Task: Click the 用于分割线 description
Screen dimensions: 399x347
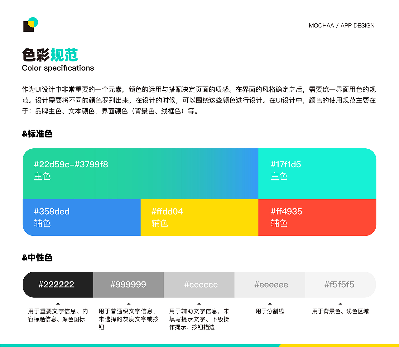Action: tap(270, 311)
